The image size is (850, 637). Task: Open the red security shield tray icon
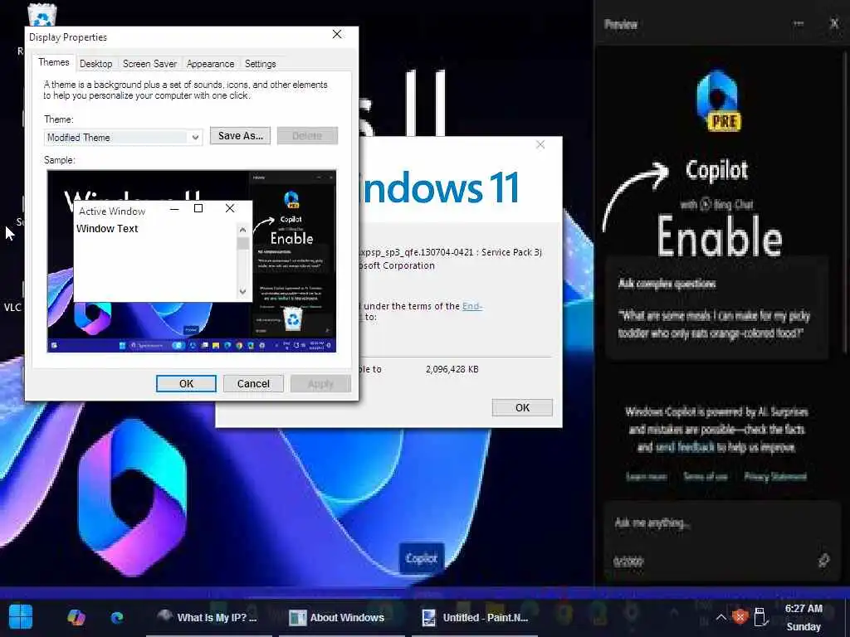tap(740, 616)
